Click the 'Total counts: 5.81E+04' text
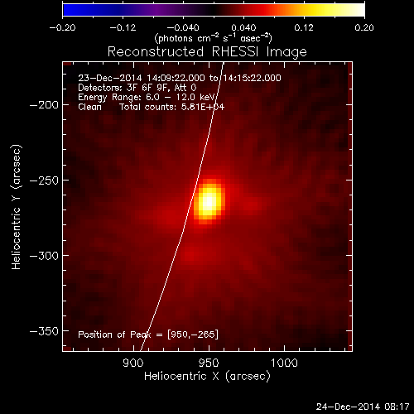The height and width of the screenshot is (414, 414). pyautogui.click(x=171, y=107)
